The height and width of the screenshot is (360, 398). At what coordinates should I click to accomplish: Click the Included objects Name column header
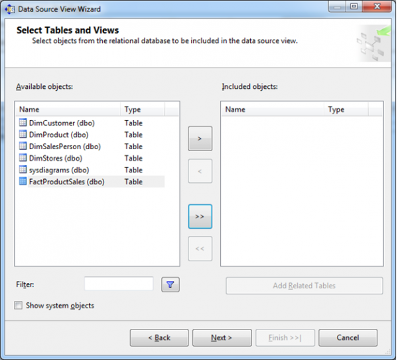coord(272,109)
